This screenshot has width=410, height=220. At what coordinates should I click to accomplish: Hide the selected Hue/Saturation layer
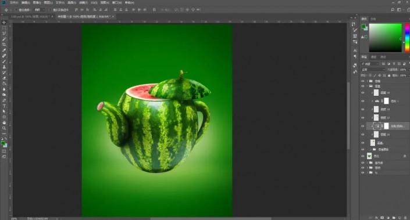[363, 126]
